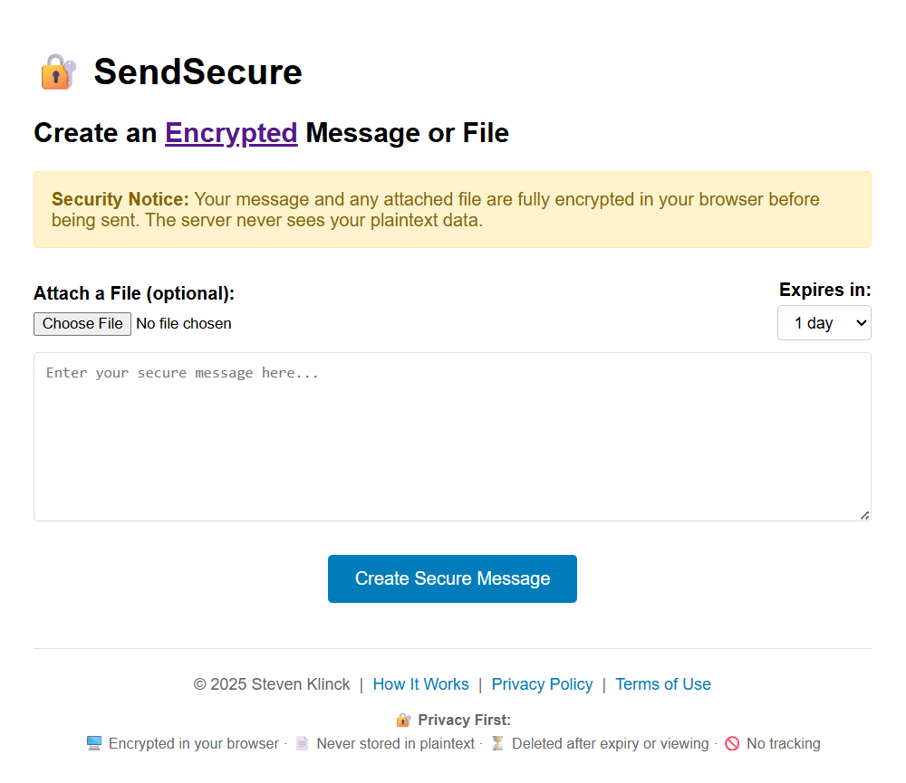906x783 pixels.
Task: Click the Attach a File (optional) label
Action: pos(134,293)
